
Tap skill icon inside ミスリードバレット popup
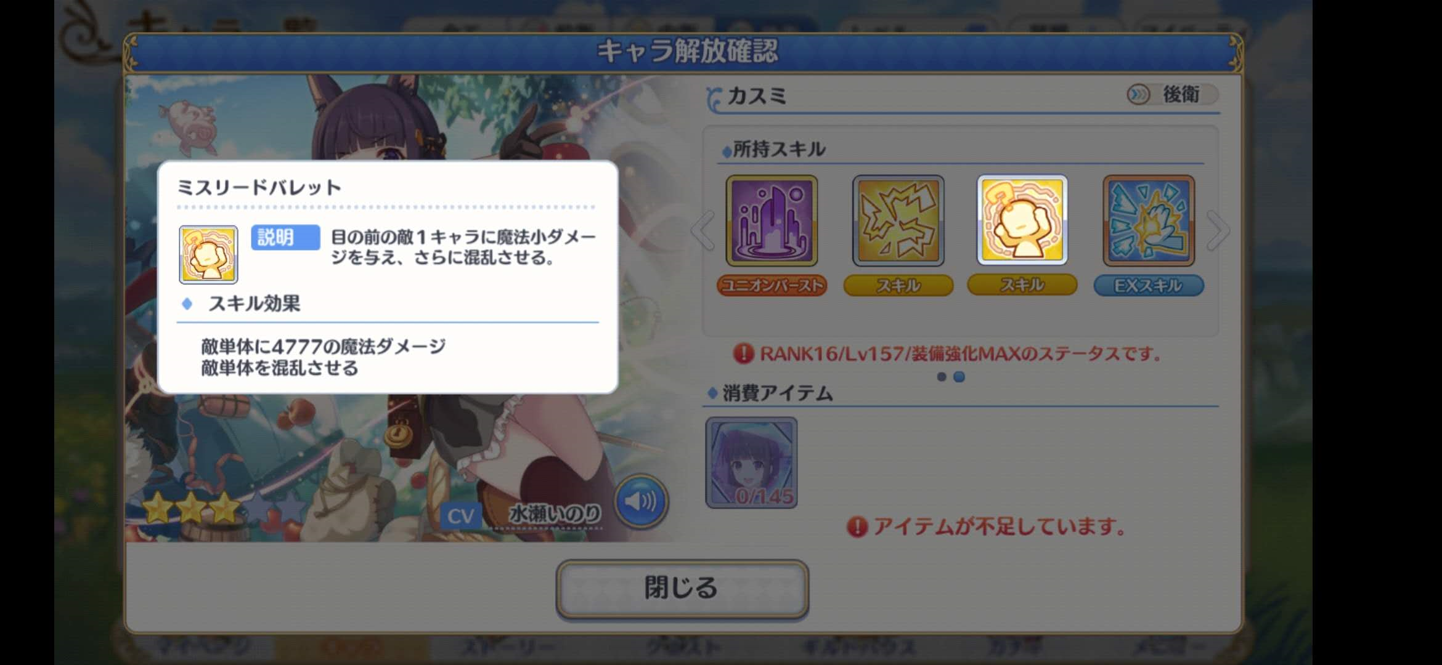pos(208,254)
